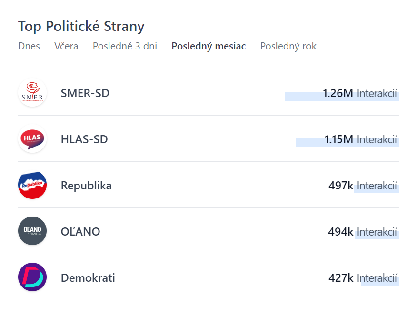Open the Republika party logo
417x326 pixels.
click(x=32, y=185)
